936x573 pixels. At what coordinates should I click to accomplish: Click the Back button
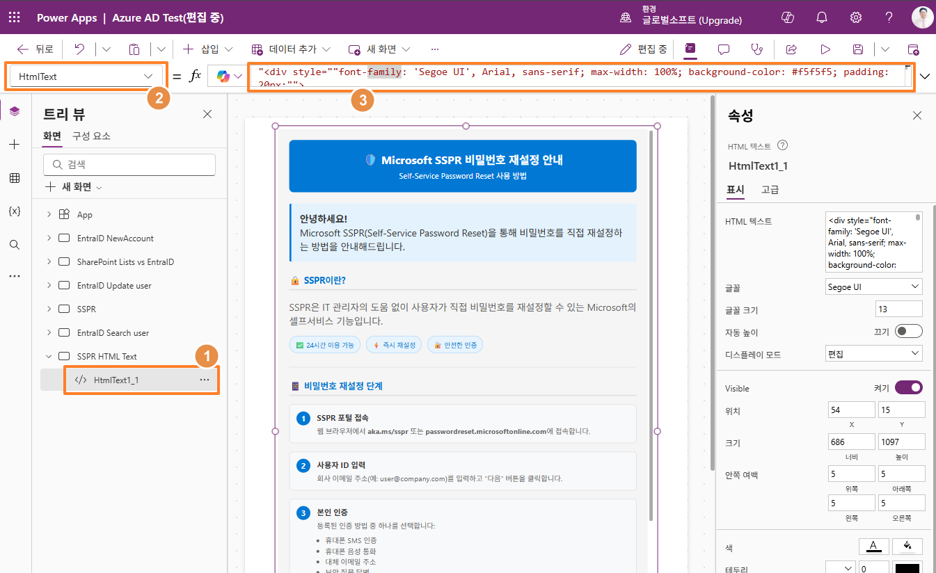coord(35,49)
